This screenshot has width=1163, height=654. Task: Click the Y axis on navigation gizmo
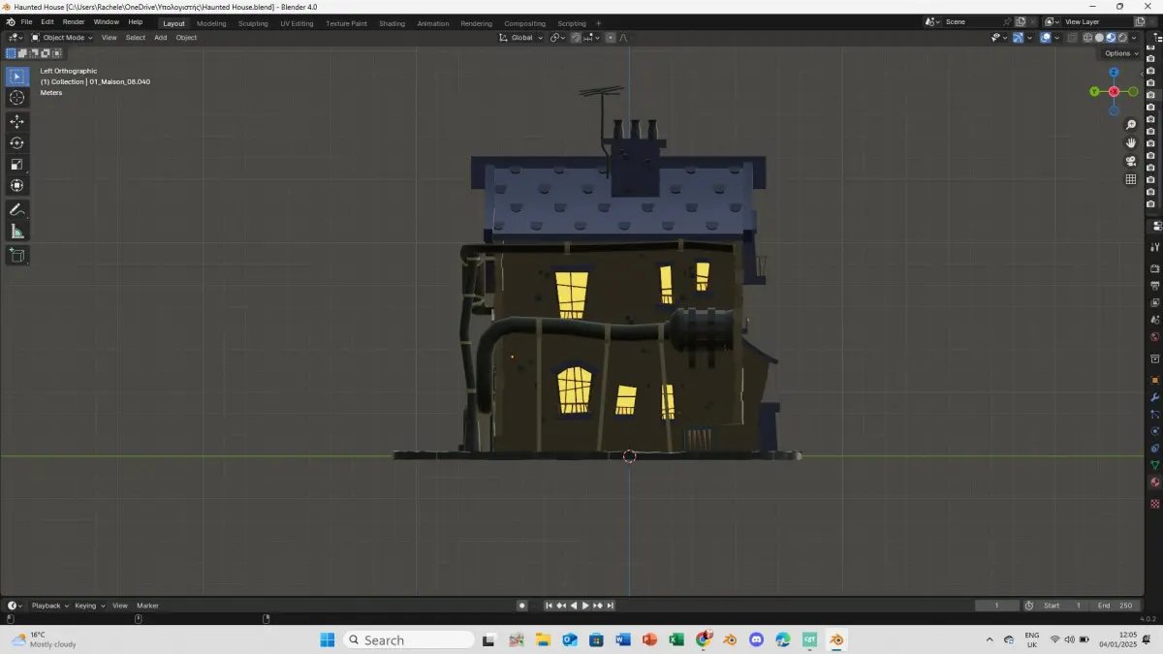tap(1094, 91)
